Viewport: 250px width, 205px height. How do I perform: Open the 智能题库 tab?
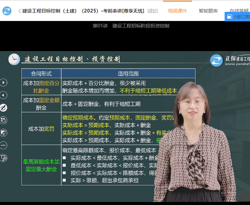click(x=208, y=11)
